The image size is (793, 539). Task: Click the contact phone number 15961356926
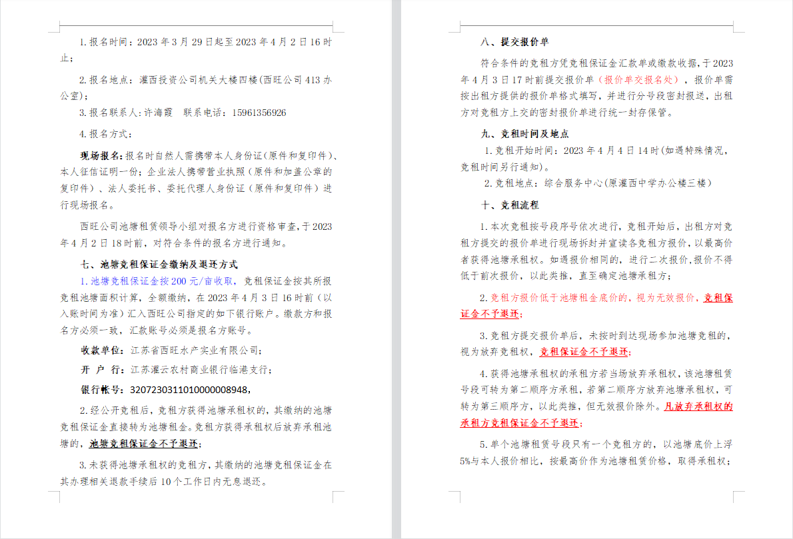259,113
